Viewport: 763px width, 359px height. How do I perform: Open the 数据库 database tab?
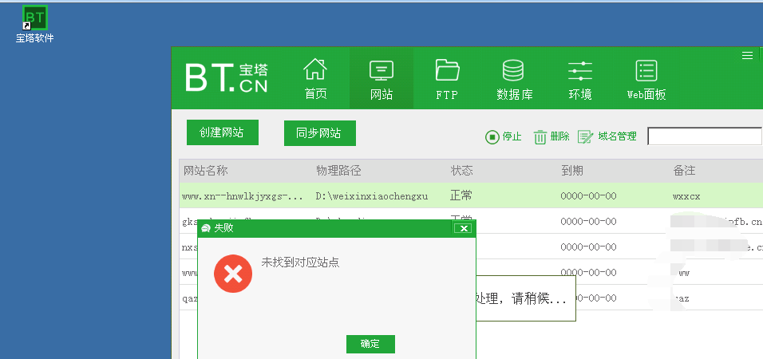(x=514, y=79)
